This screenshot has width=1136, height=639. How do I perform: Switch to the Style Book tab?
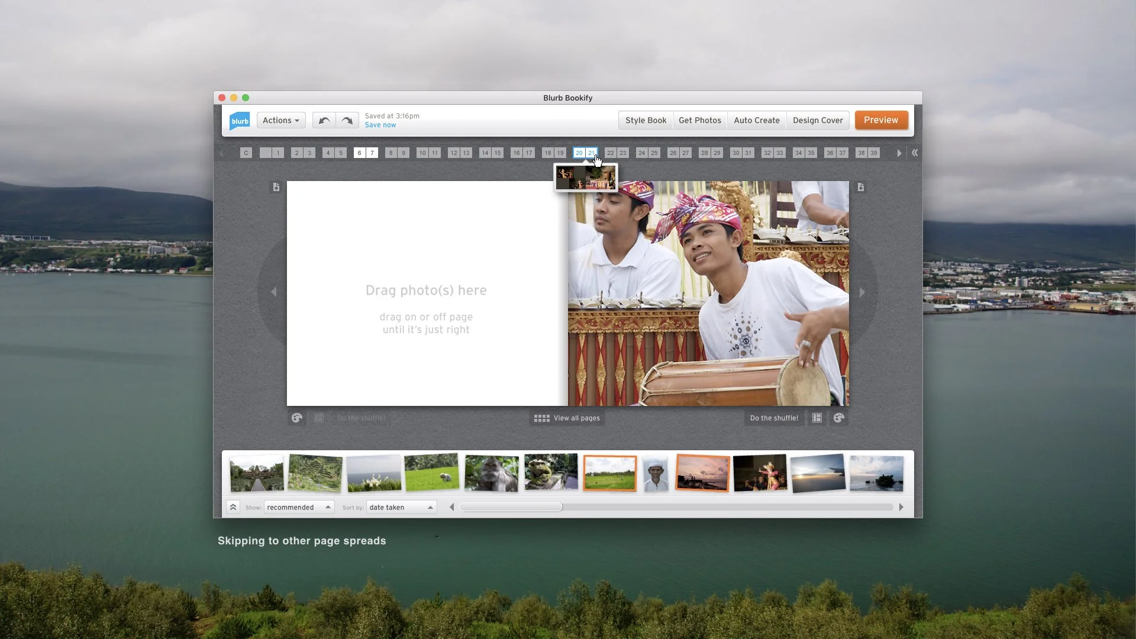[646, 120]
